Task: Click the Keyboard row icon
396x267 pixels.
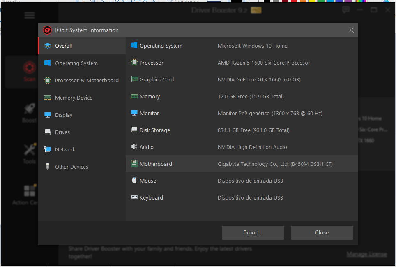Action: [134, 197]
